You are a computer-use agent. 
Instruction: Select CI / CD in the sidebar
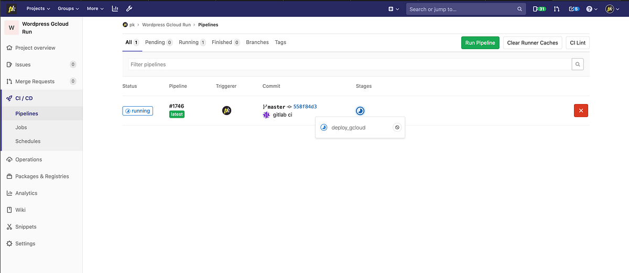(24, 98)
